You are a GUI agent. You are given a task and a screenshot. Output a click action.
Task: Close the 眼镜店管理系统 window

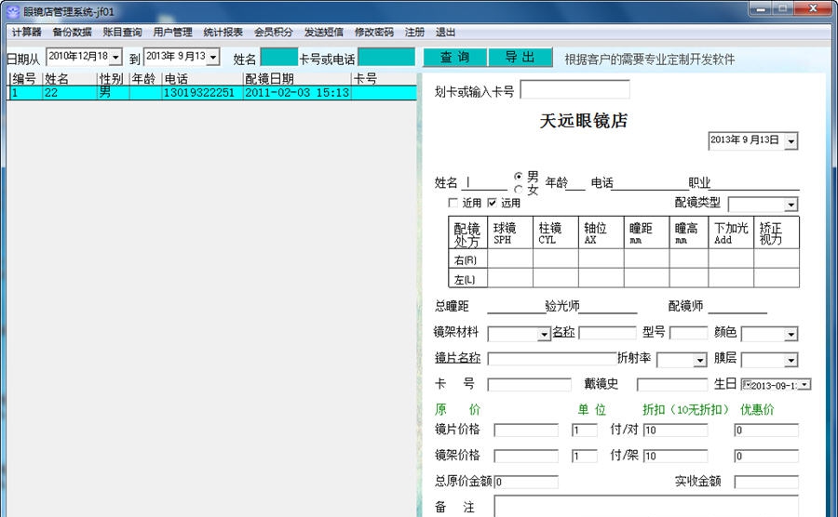click(813, 9)
